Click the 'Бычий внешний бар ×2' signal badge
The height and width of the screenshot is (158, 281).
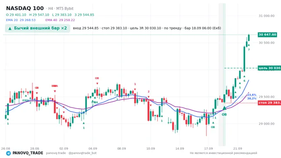coord(38,28)
